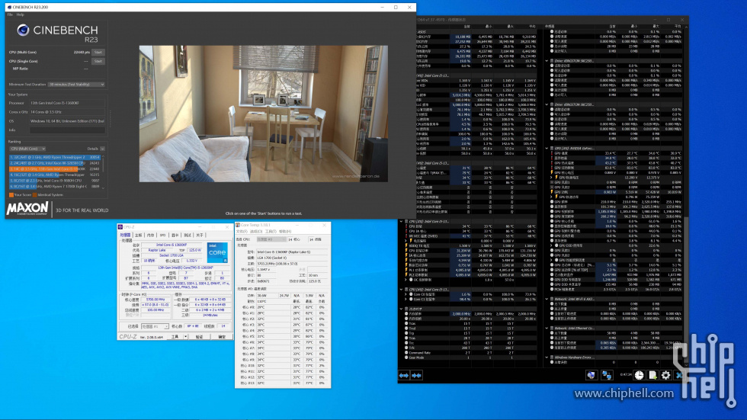Click Intel Core badge in CPU-Z

click(216, 252)
